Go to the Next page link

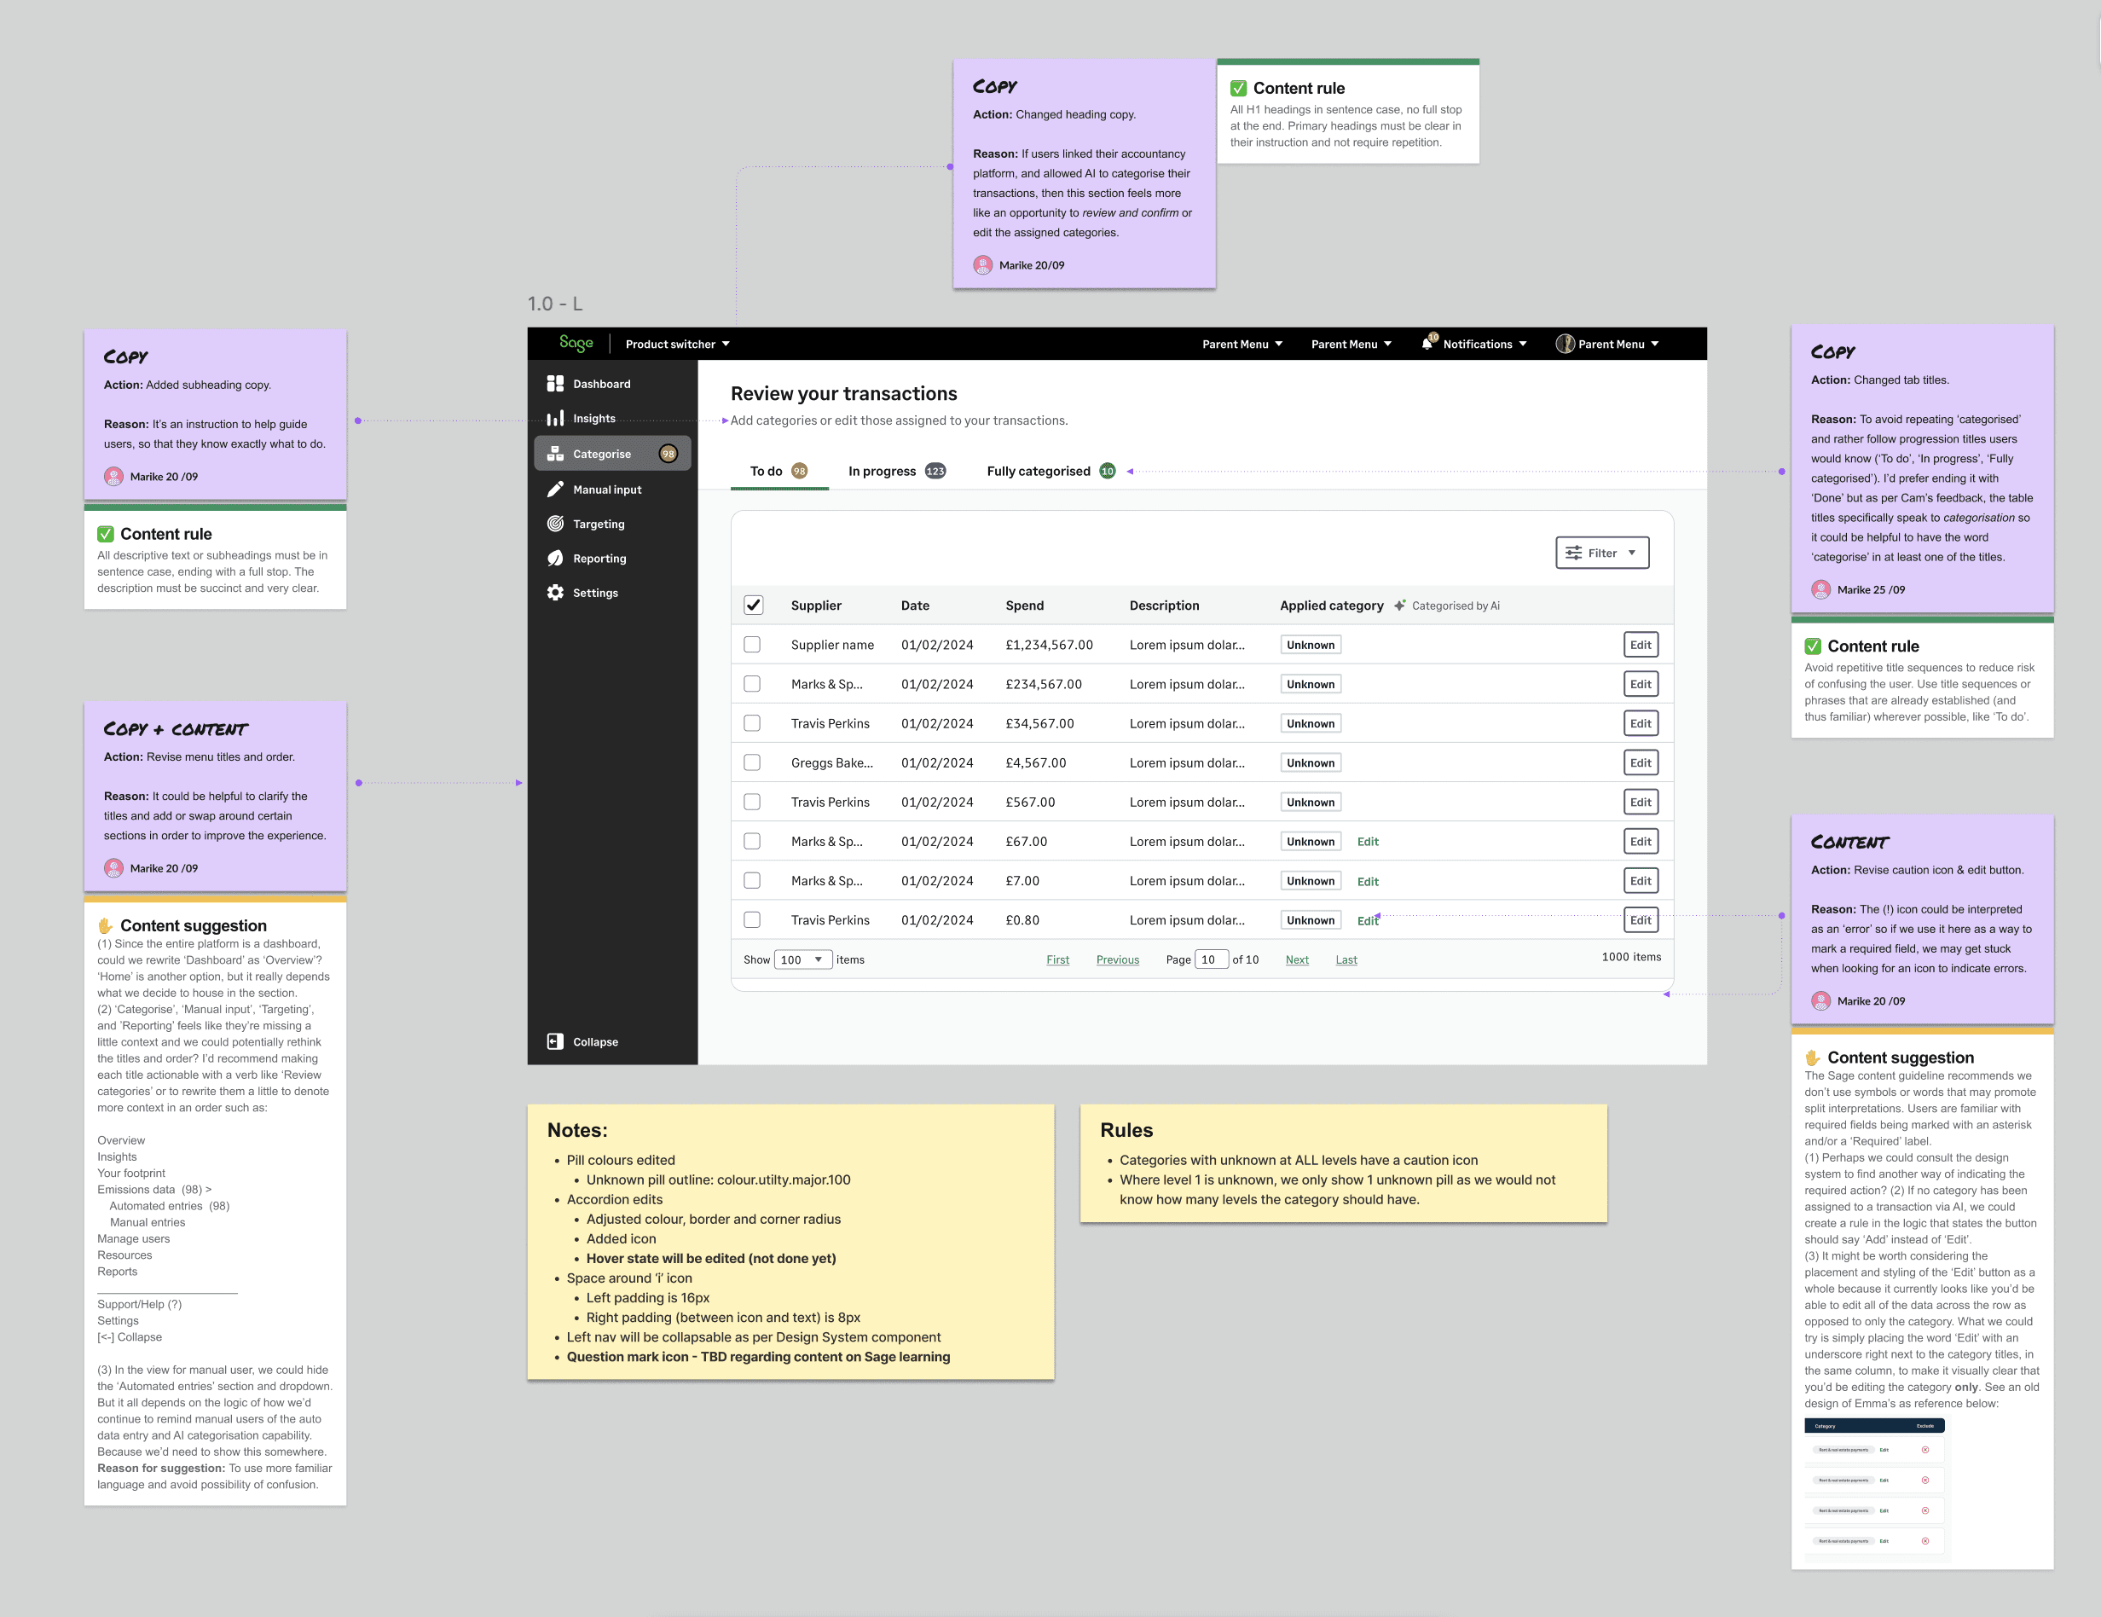1297,960
